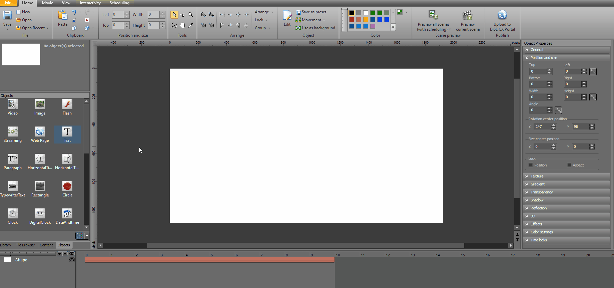Choose the eyedropper tool
614x288 pixels.
coord(190,25)
